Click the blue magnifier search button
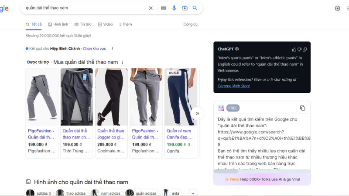This screenshot has width=349, height=196. click(x=195, y=8)
